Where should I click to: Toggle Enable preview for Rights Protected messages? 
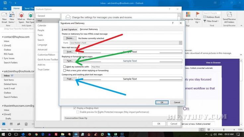[78, 112]
